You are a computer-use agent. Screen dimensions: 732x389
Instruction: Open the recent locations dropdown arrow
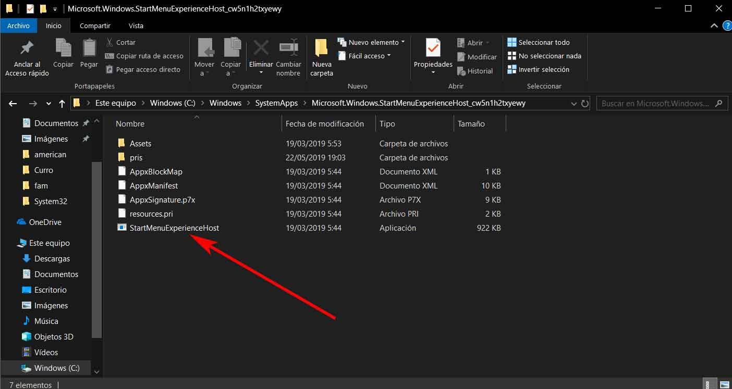tap(48, 103)
